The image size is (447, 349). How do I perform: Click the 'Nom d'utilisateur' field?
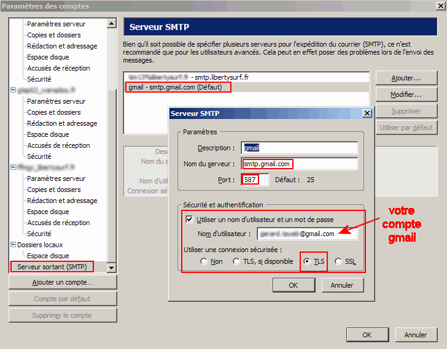(307, 234)
